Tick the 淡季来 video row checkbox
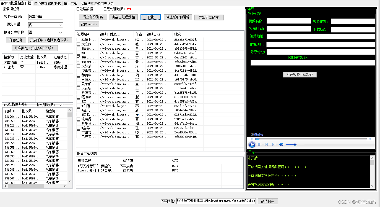The width and height of the screenshot is (380, 207). 79,71
